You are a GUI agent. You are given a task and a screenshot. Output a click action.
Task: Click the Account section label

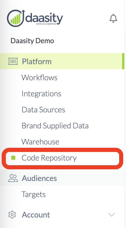pos(36,215)
